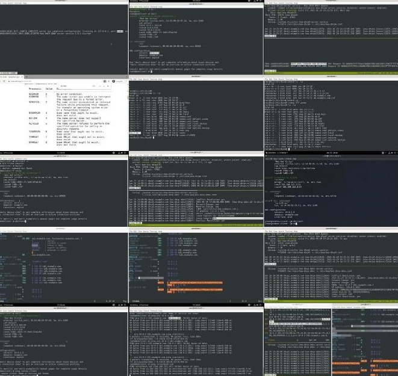
Task: Click the new tab plus button in browser
Action: point(26,76)
